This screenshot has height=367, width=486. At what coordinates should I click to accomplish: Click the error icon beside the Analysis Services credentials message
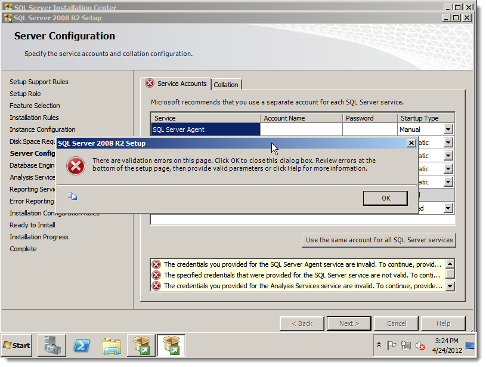pyautogui.click(x=156, y=286)
